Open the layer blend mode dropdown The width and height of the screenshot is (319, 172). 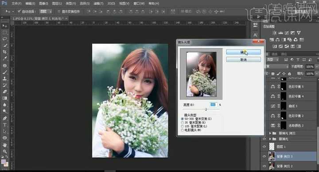(x=277, y=66)
